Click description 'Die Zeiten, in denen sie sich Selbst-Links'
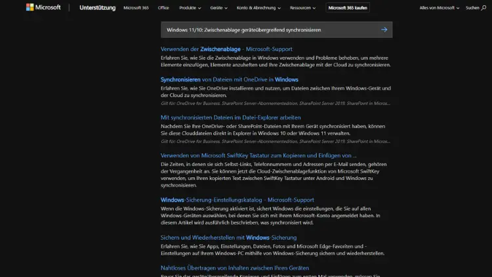Viewport: 492px width, 277px height. tap(274, 175)
